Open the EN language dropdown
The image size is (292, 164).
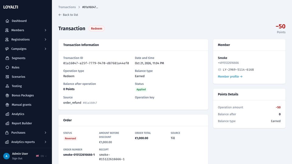(x=43, y=156)
